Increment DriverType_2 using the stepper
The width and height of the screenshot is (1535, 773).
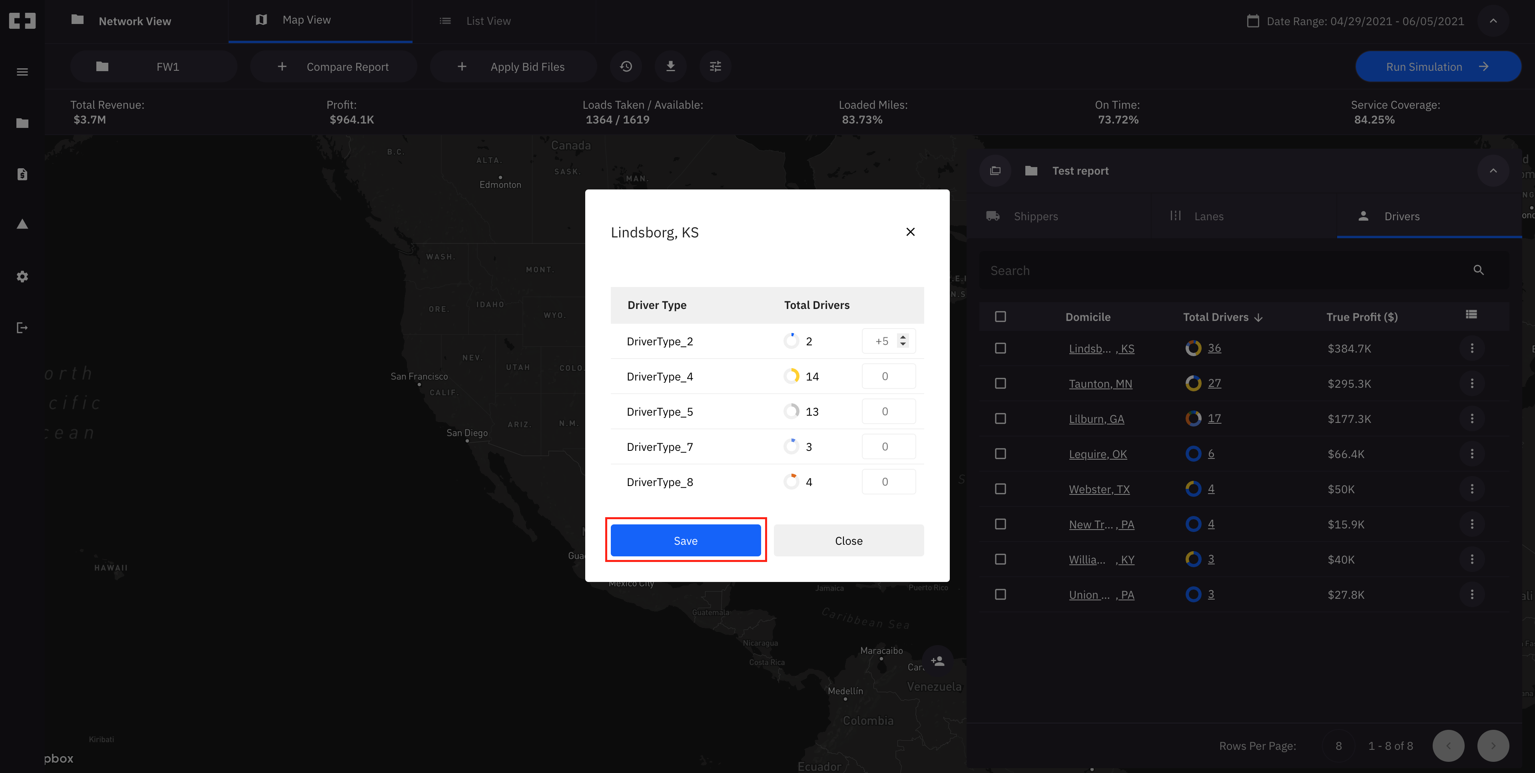(904, 337)
